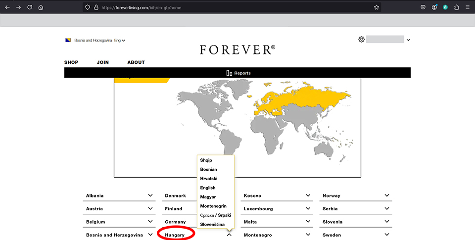Pick Magyar in the language popup
Screen dimensions: 475x240
pyautogui.click(x=208, y=197)
